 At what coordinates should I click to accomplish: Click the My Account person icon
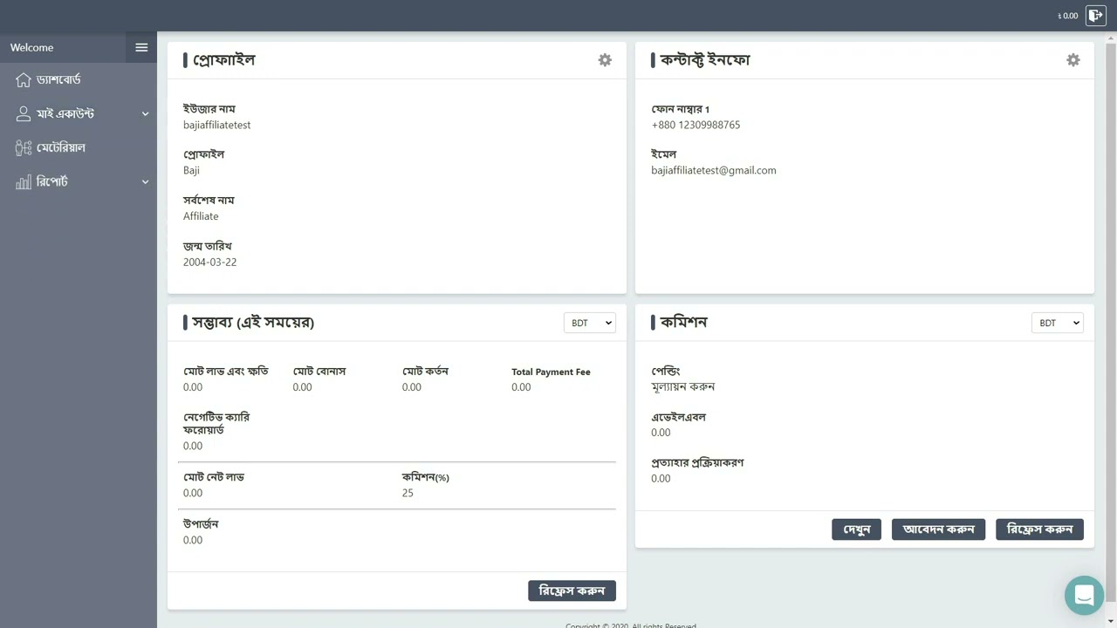(24, 114)
